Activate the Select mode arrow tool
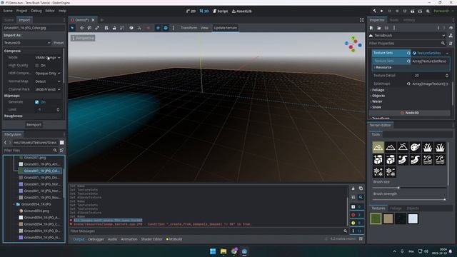 (72, 28)
